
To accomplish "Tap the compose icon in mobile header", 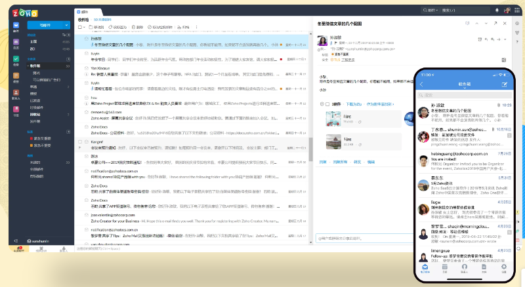I will 504,85.
